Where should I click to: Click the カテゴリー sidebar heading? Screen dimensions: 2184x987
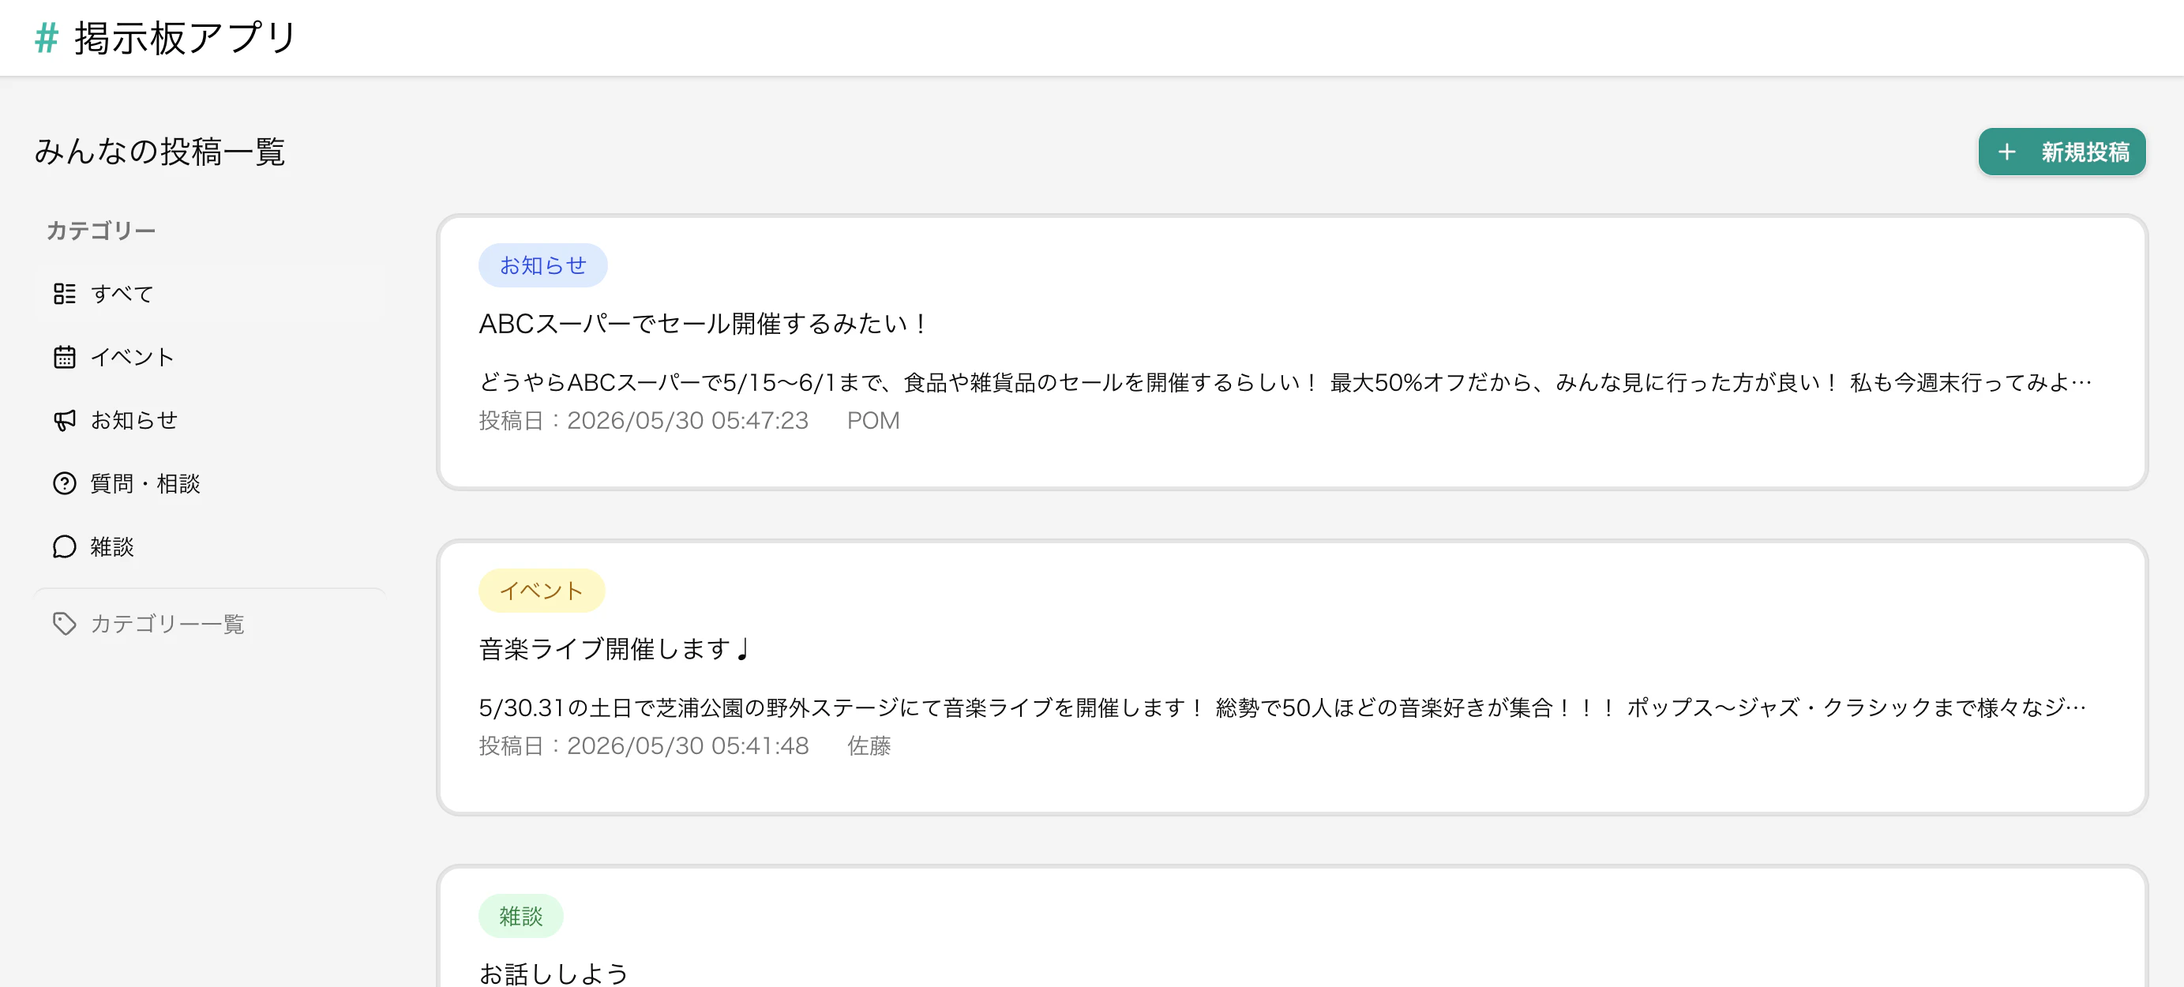click(x=101, y=231)
